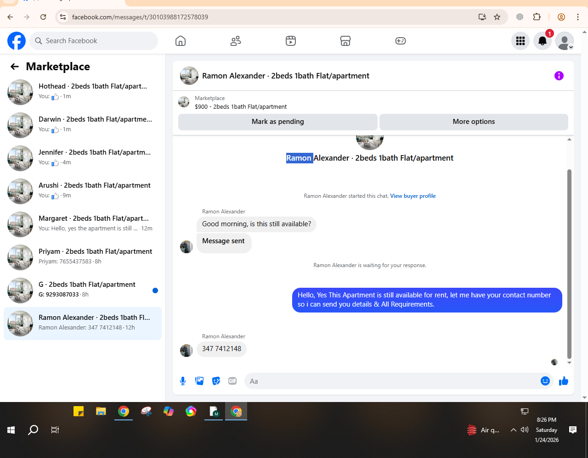Image resolution: width=588 pixels, height=458 pixels.
Task: Open the Friends icon
Action: 236,41
